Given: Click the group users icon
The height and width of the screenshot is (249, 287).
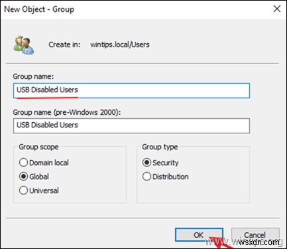Looking at the screenshot, I should 24,45.
